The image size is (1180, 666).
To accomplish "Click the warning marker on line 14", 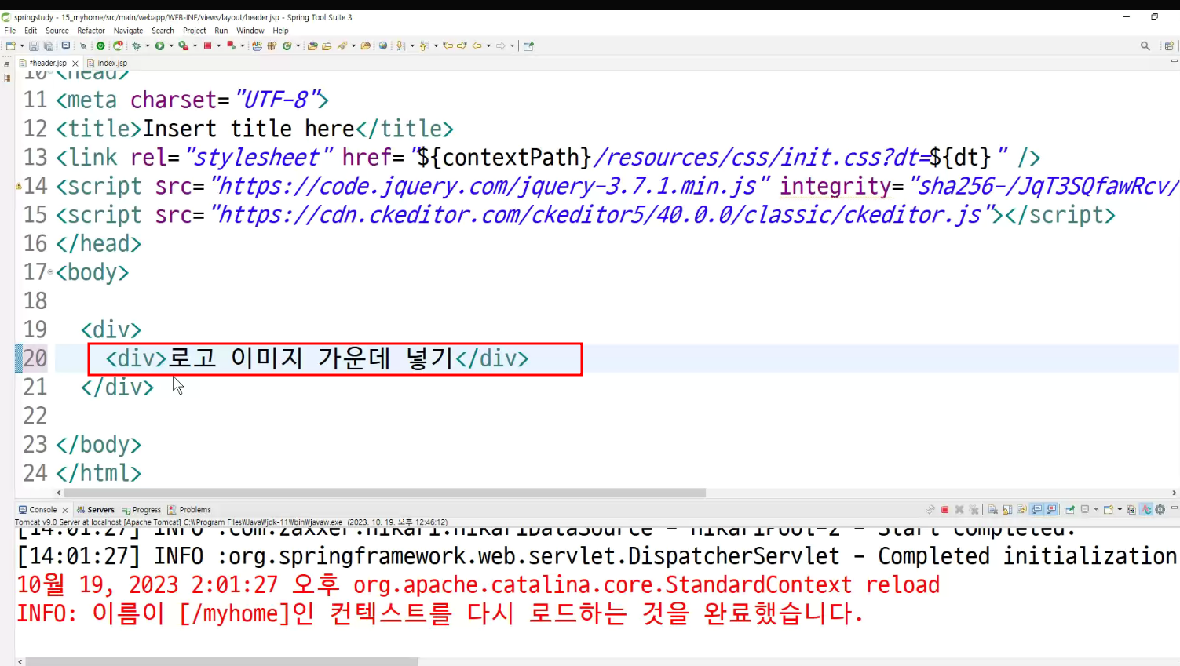I will click(18, 187).
